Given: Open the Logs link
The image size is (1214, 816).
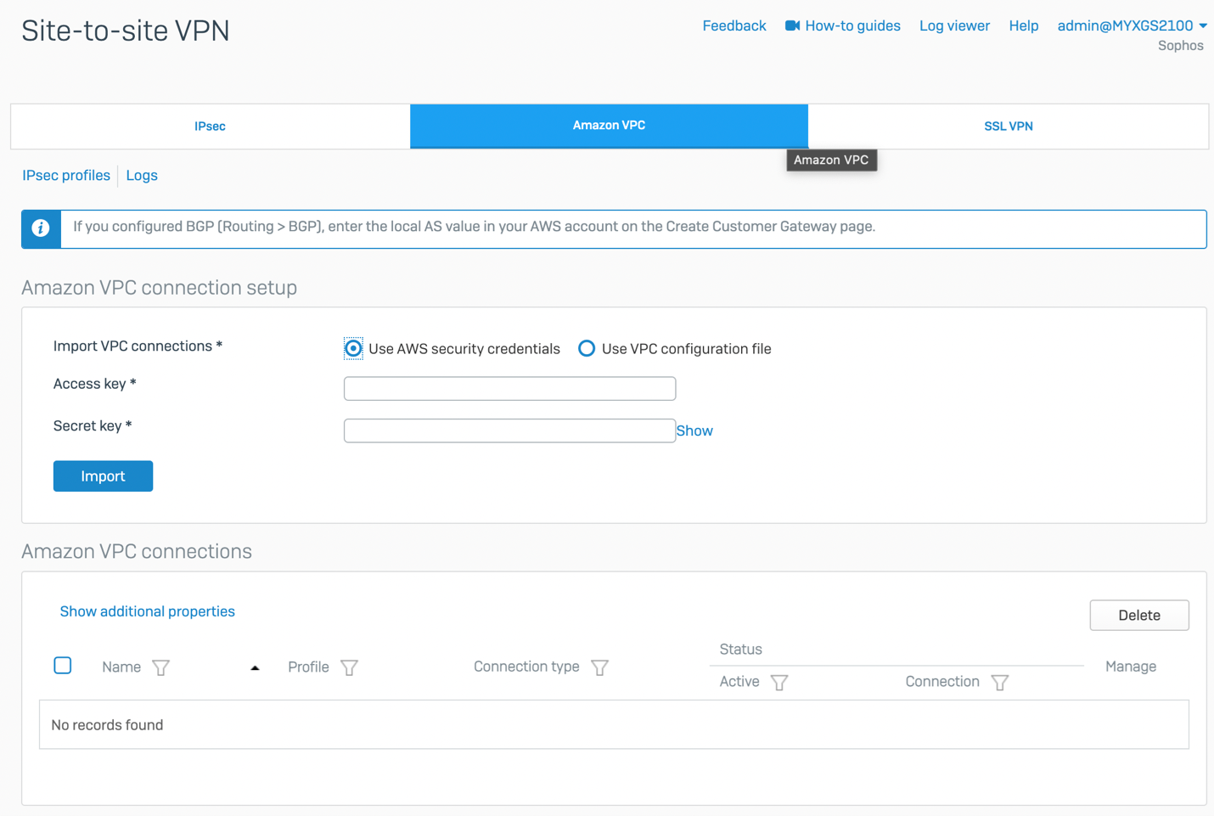Looking at the screenshot, I should coord(142,176).
